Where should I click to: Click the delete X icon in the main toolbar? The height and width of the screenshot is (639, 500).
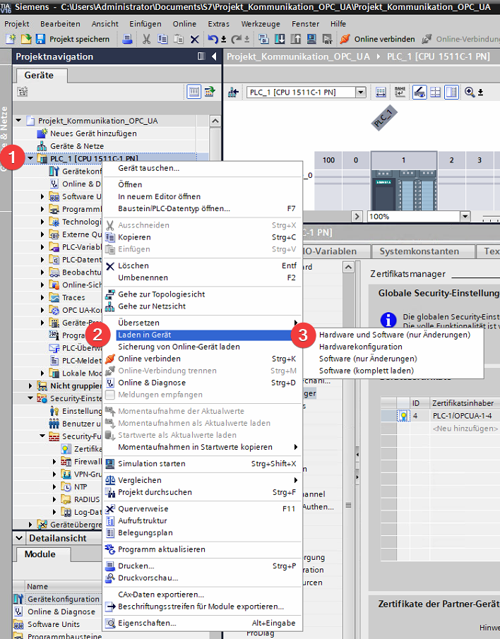[x=195, y=39]
